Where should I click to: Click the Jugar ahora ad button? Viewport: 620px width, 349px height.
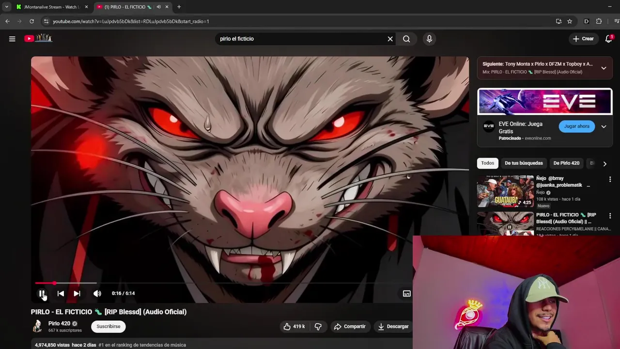(576, 126)
